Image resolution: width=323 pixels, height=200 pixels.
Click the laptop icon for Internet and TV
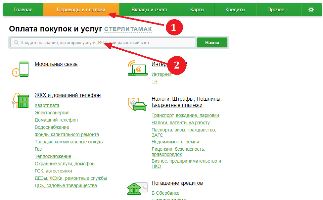(x=138, y=69)
